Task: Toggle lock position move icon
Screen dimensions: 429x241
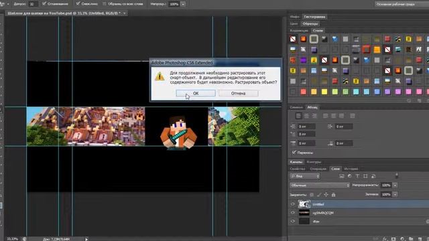Action: (326, 195)
